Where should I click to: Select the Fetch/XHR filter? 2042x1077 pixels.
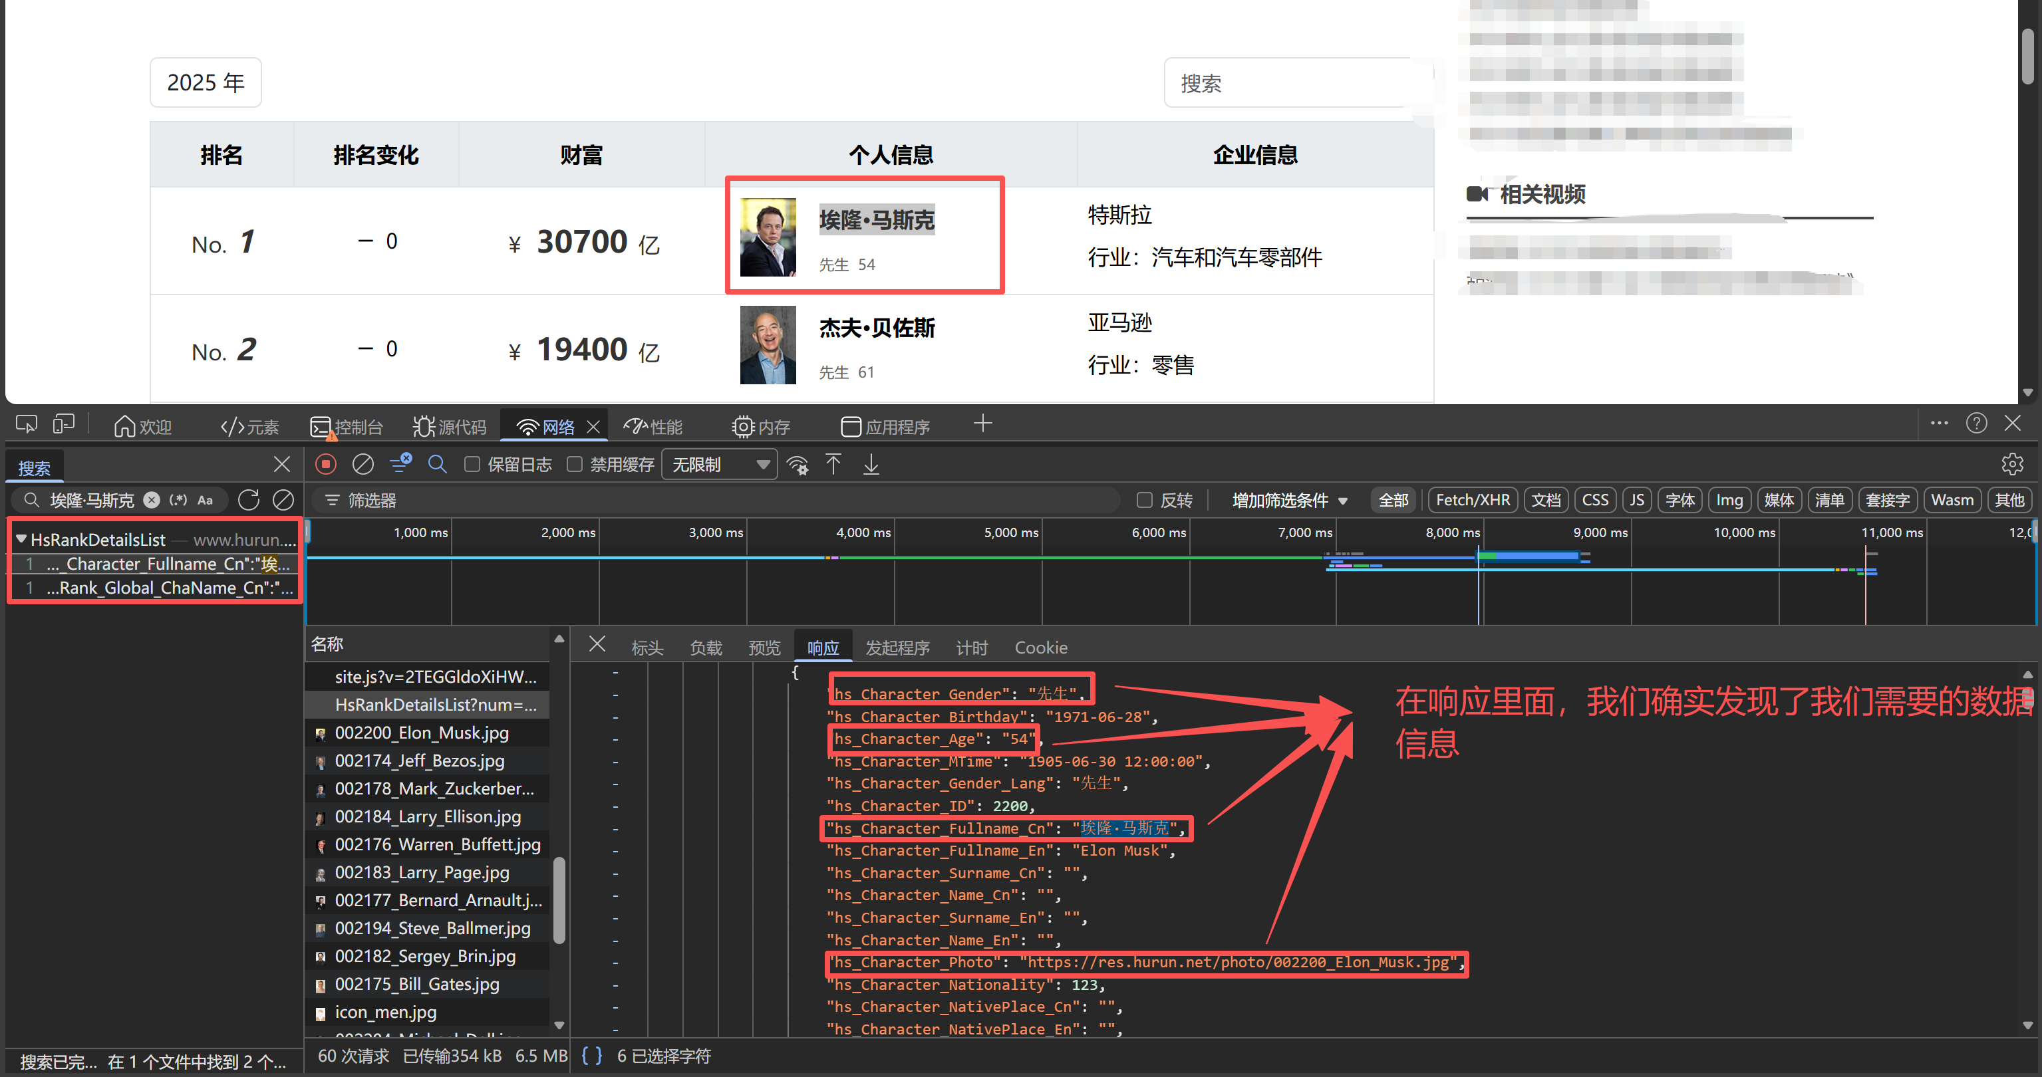1472,500
